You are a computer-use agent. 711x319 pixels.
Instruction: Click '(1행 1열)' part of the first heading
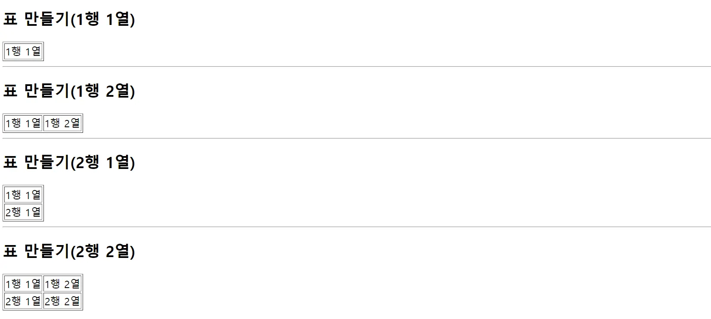102,19
